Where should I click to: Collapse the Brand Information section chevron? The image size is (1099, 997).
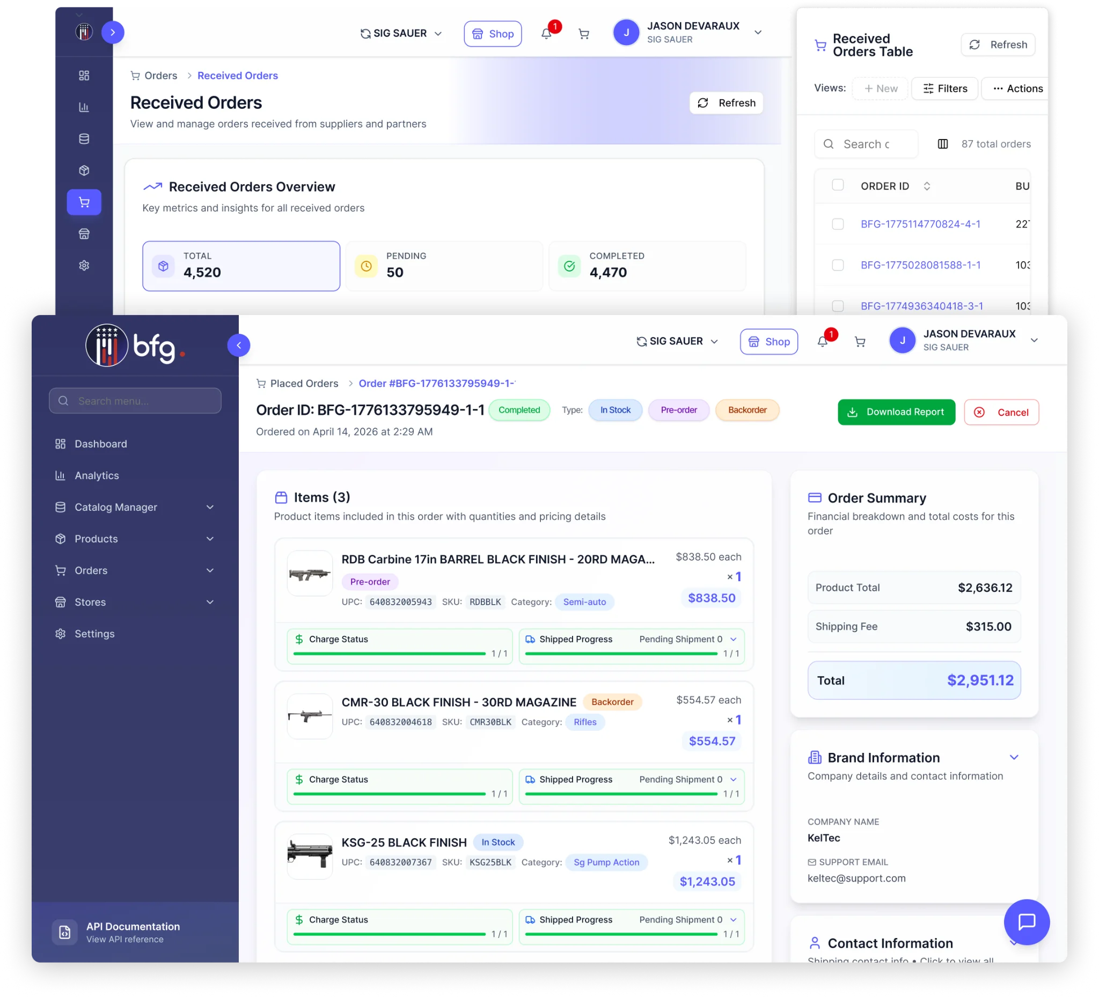coord(1014,757)
